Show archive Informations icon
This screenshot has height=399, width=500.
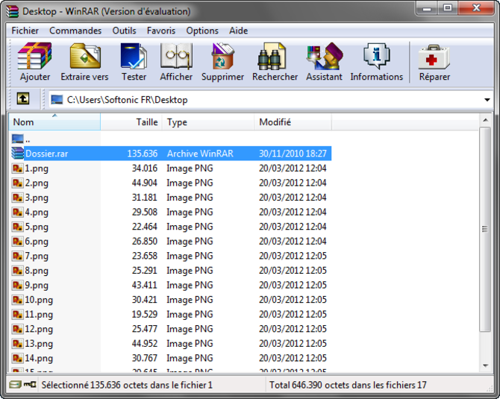tap(377, 56)
